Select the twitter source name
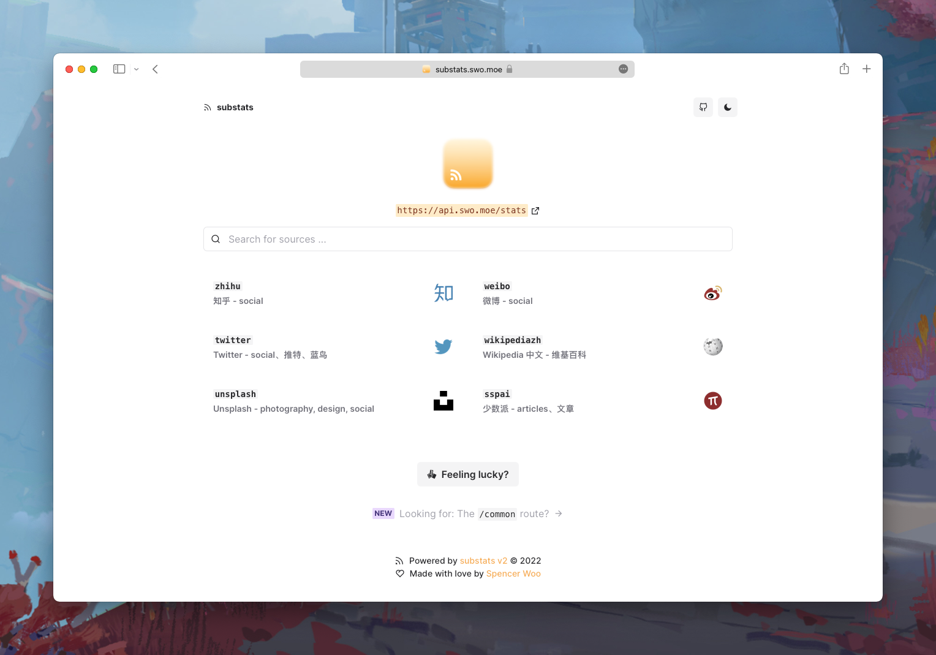936x655 pixels. [233, 340]
